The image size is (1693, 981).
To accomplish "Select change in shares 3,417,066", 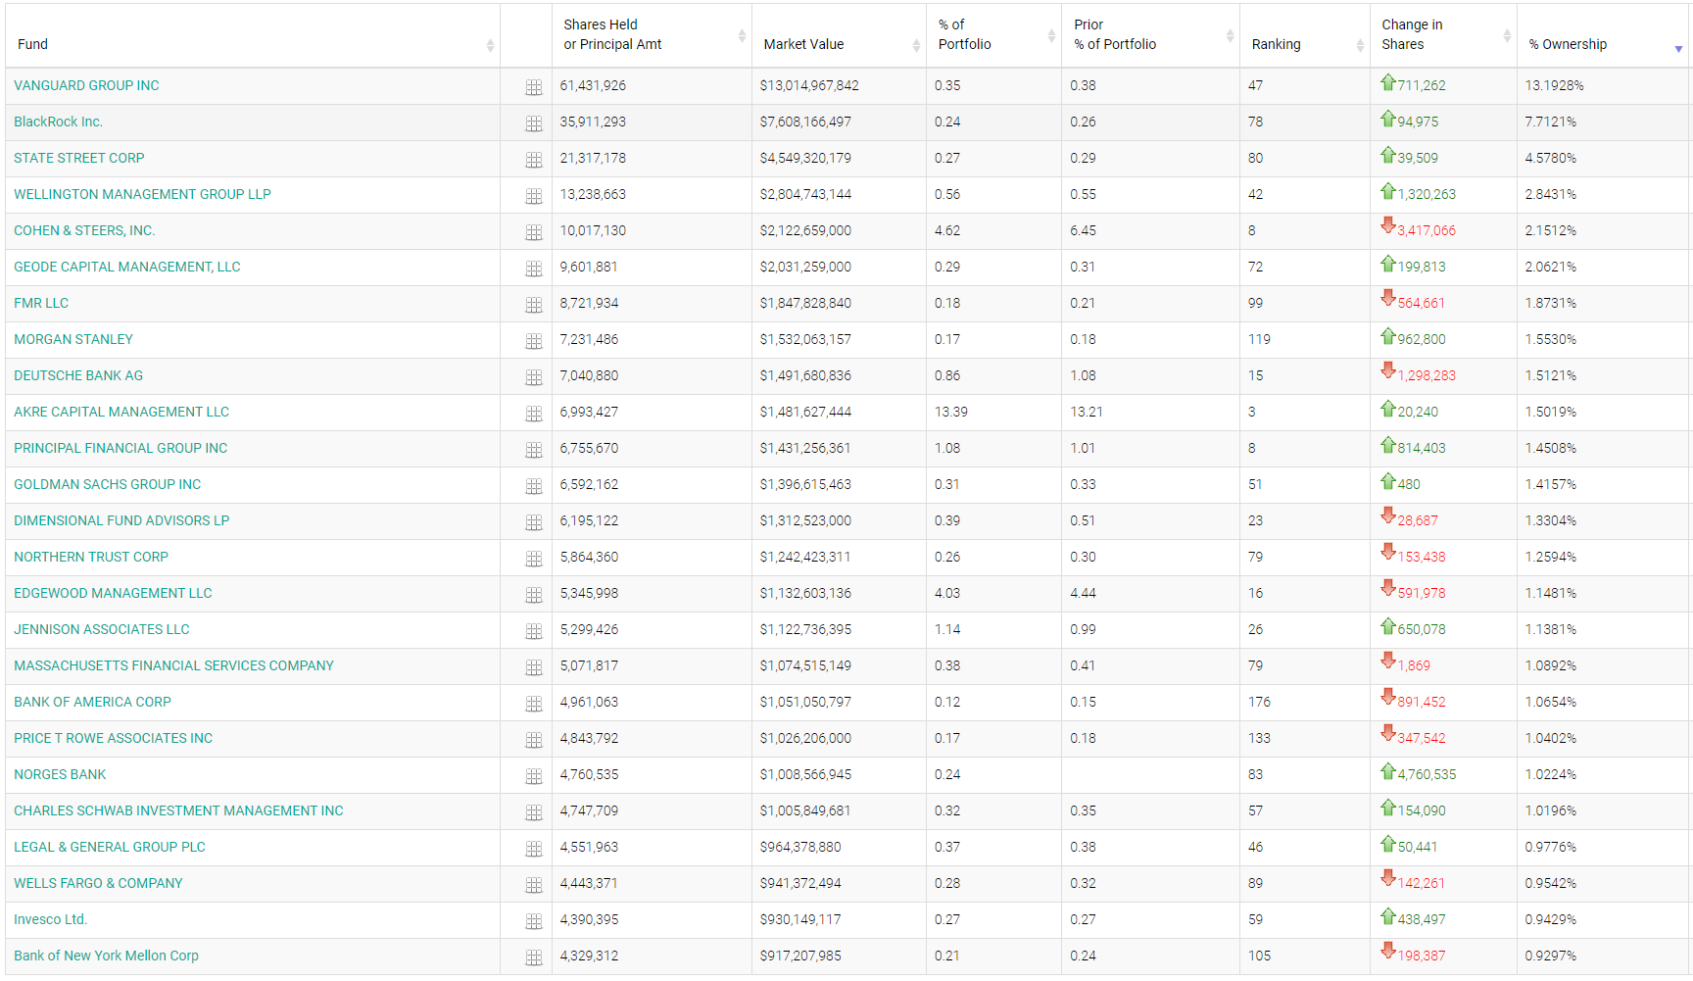I will coord(1427,230).
